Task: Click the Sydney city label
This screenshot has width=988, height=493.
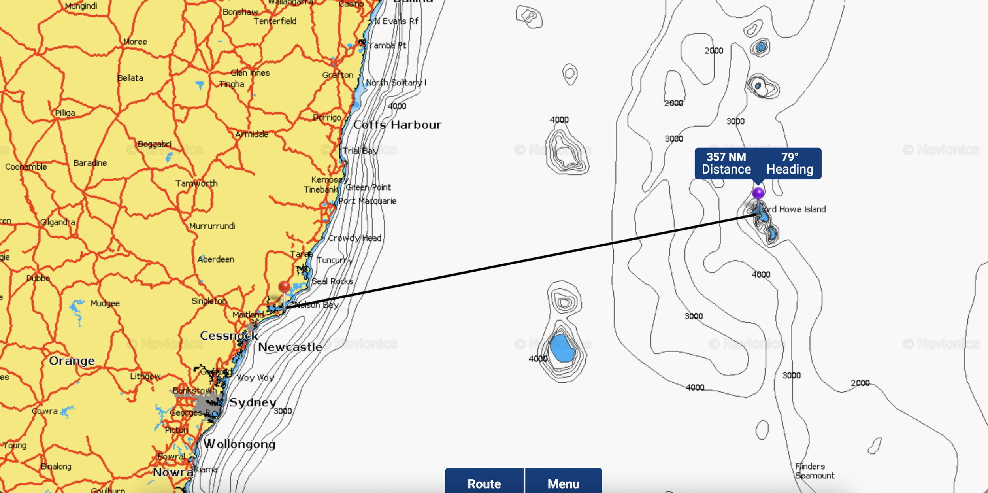Action: point(253,402)
